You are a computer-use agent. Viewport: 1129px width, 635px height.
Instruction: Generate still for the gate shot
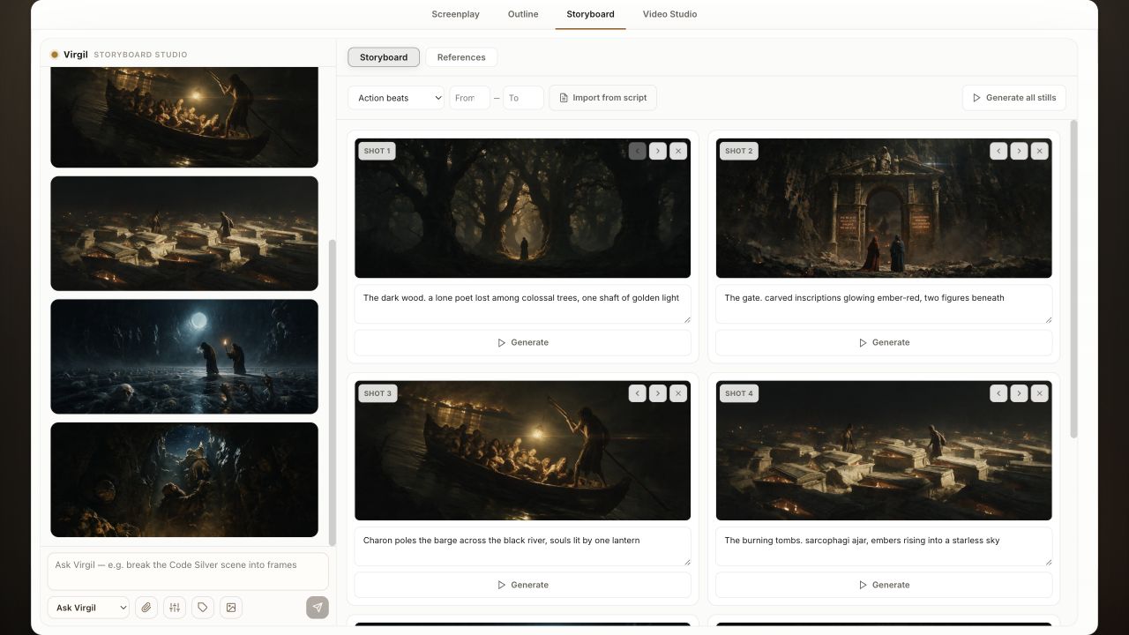[884, 342]
